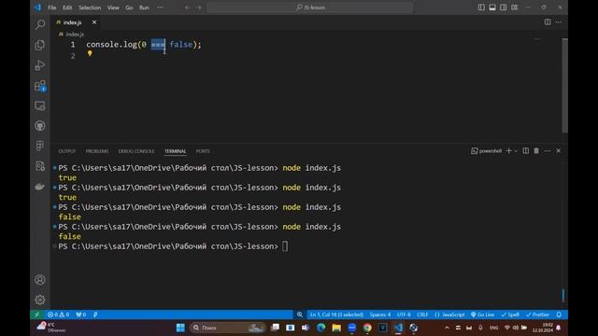Click the word false in code line 1
The image size is (598, 336).
(x=181, y=45)
